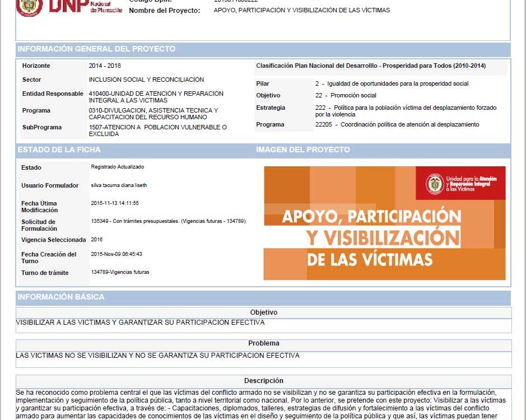
Task: Click problem text 'Las victimas no se visibilizan'
Action: 157,355
